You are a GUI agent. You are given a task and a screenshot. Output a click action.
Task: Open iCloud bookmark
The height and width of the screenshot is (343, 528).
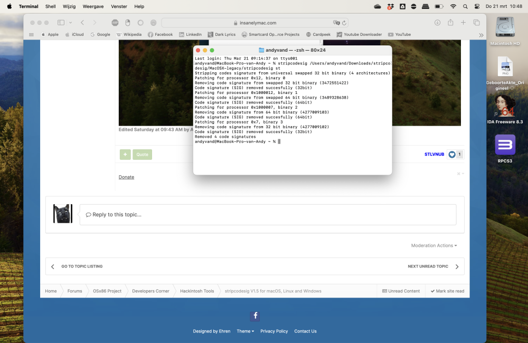click(74, 34)
